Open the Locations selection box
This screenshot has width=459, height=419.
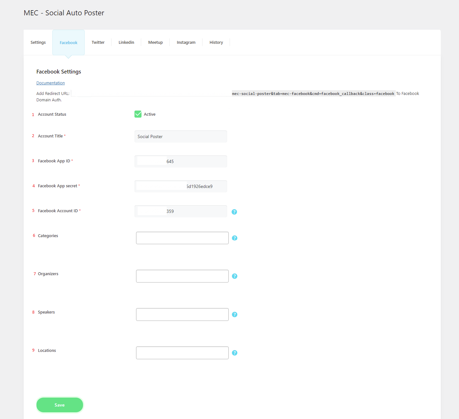(x=182, y=353)
